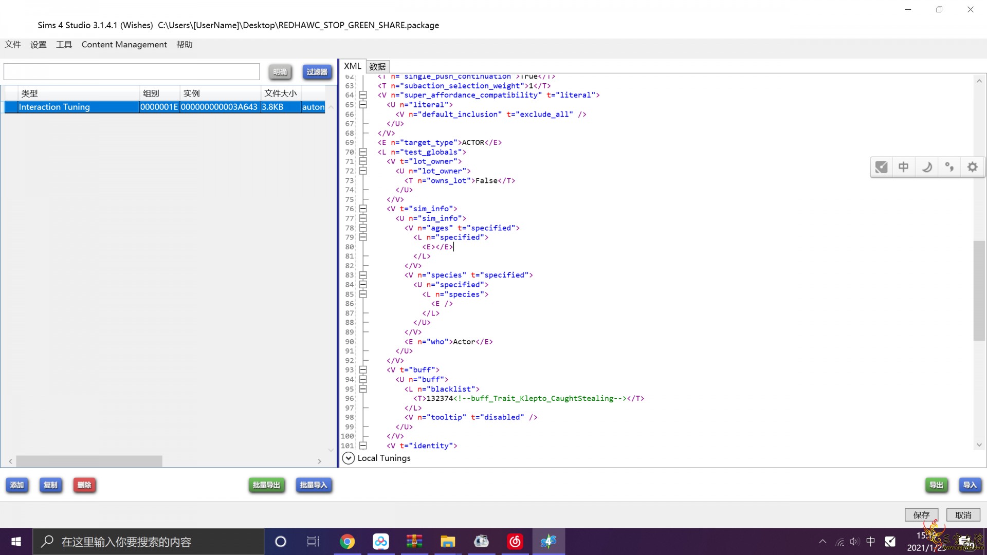Click the XML editor scroll-down arrow

click(979, 445)
